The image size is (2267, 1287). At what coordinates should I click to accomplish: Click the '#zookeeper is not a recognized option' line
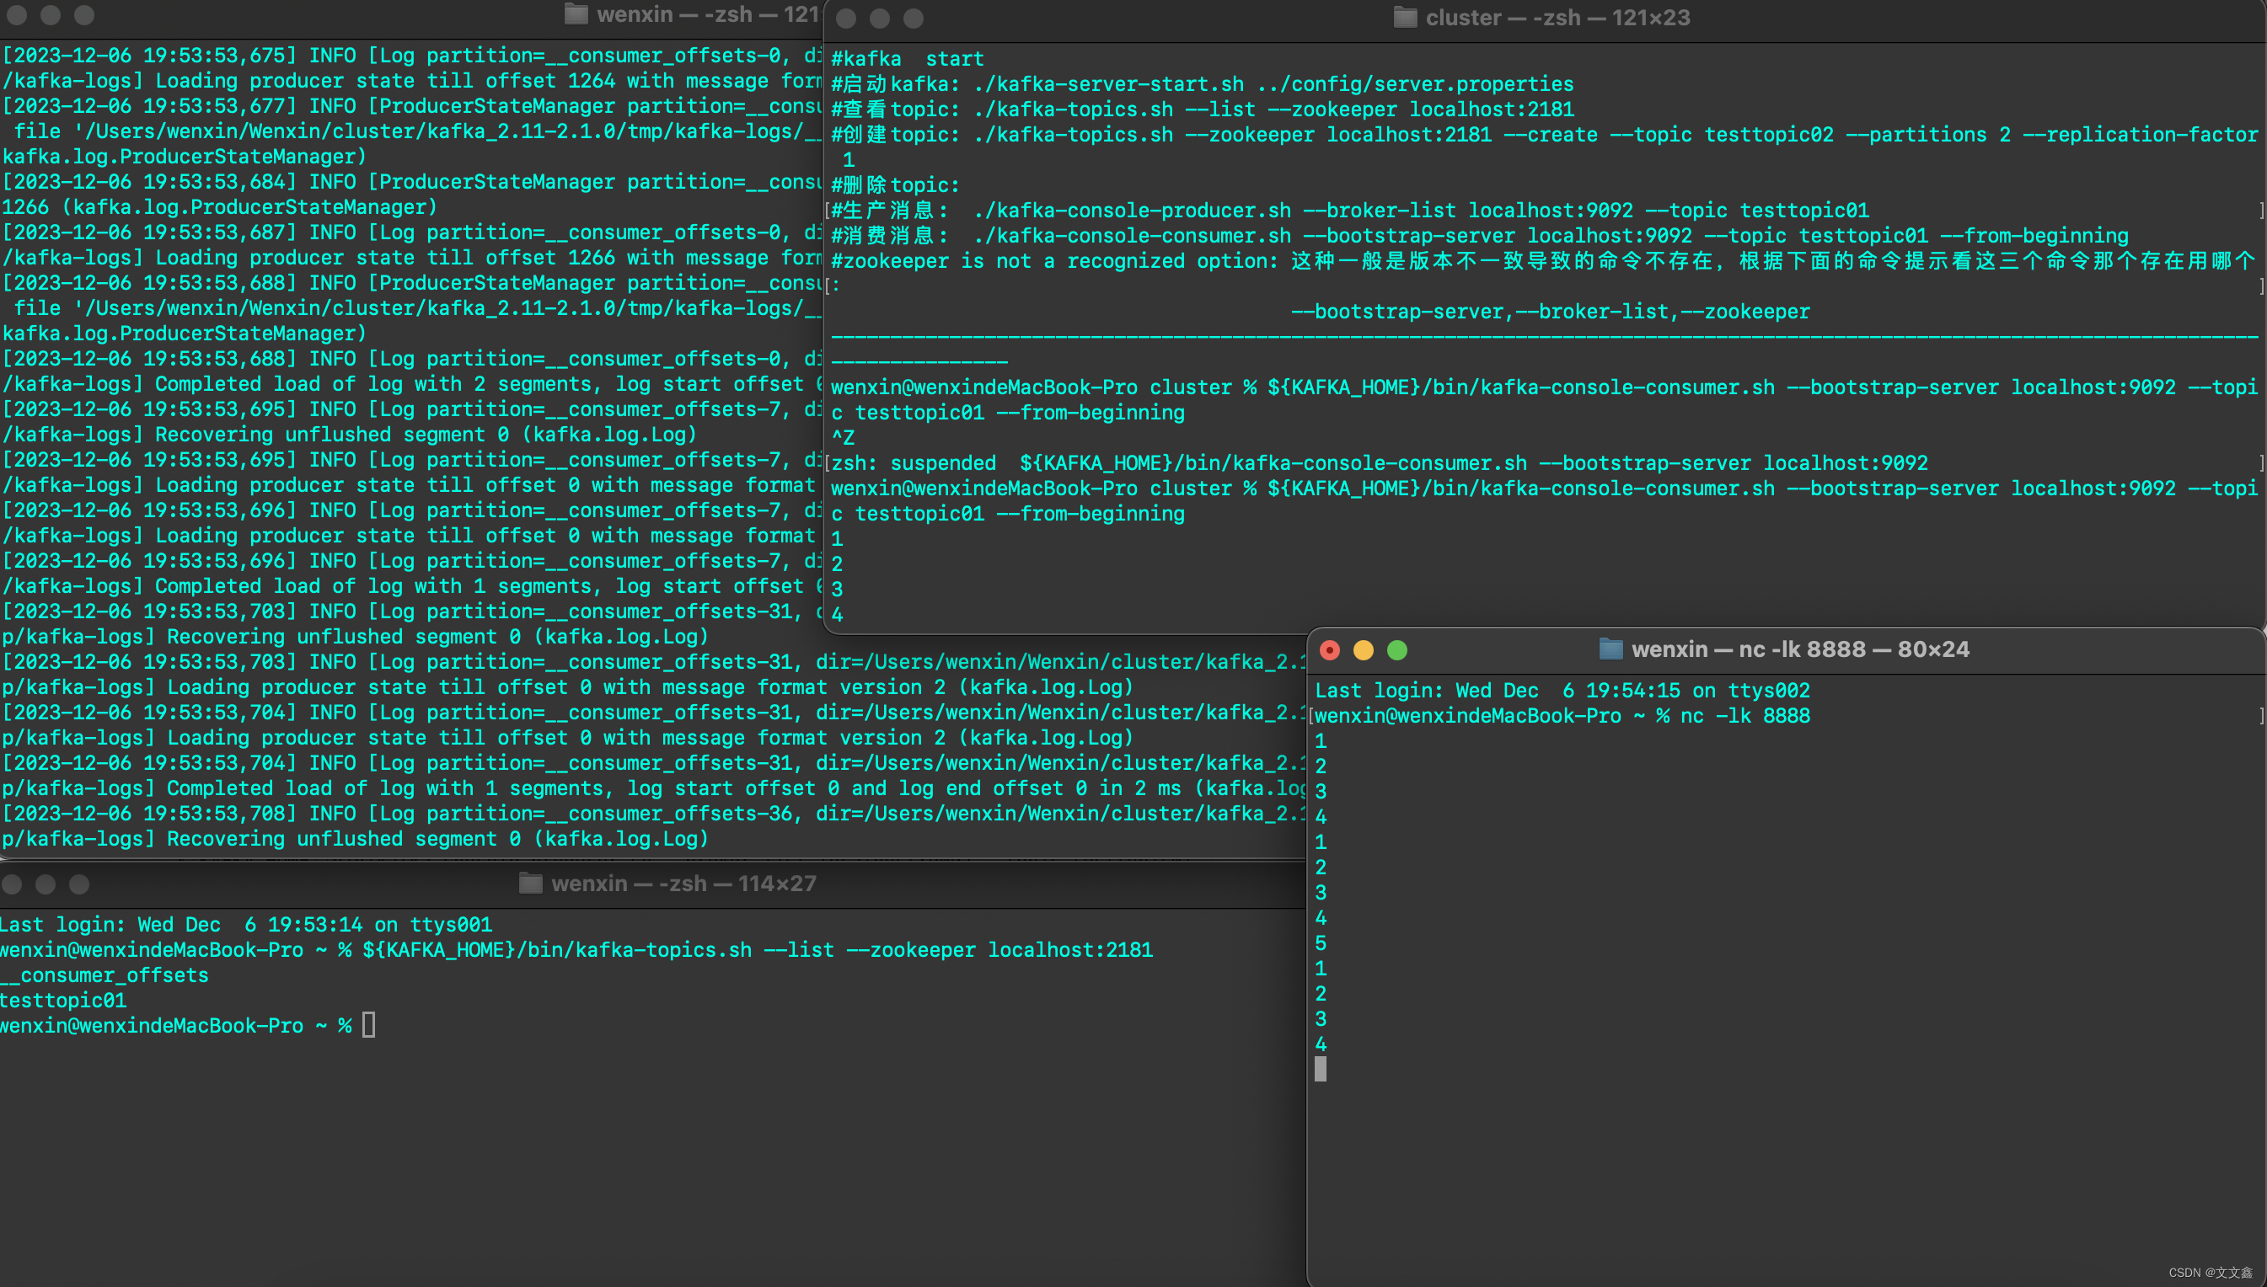pos(1543,262)
